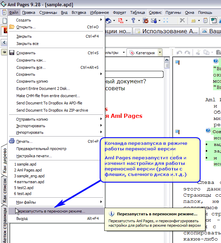Choose Закрыть все menu entry
The image size is (221, 243).
[56, 44]
